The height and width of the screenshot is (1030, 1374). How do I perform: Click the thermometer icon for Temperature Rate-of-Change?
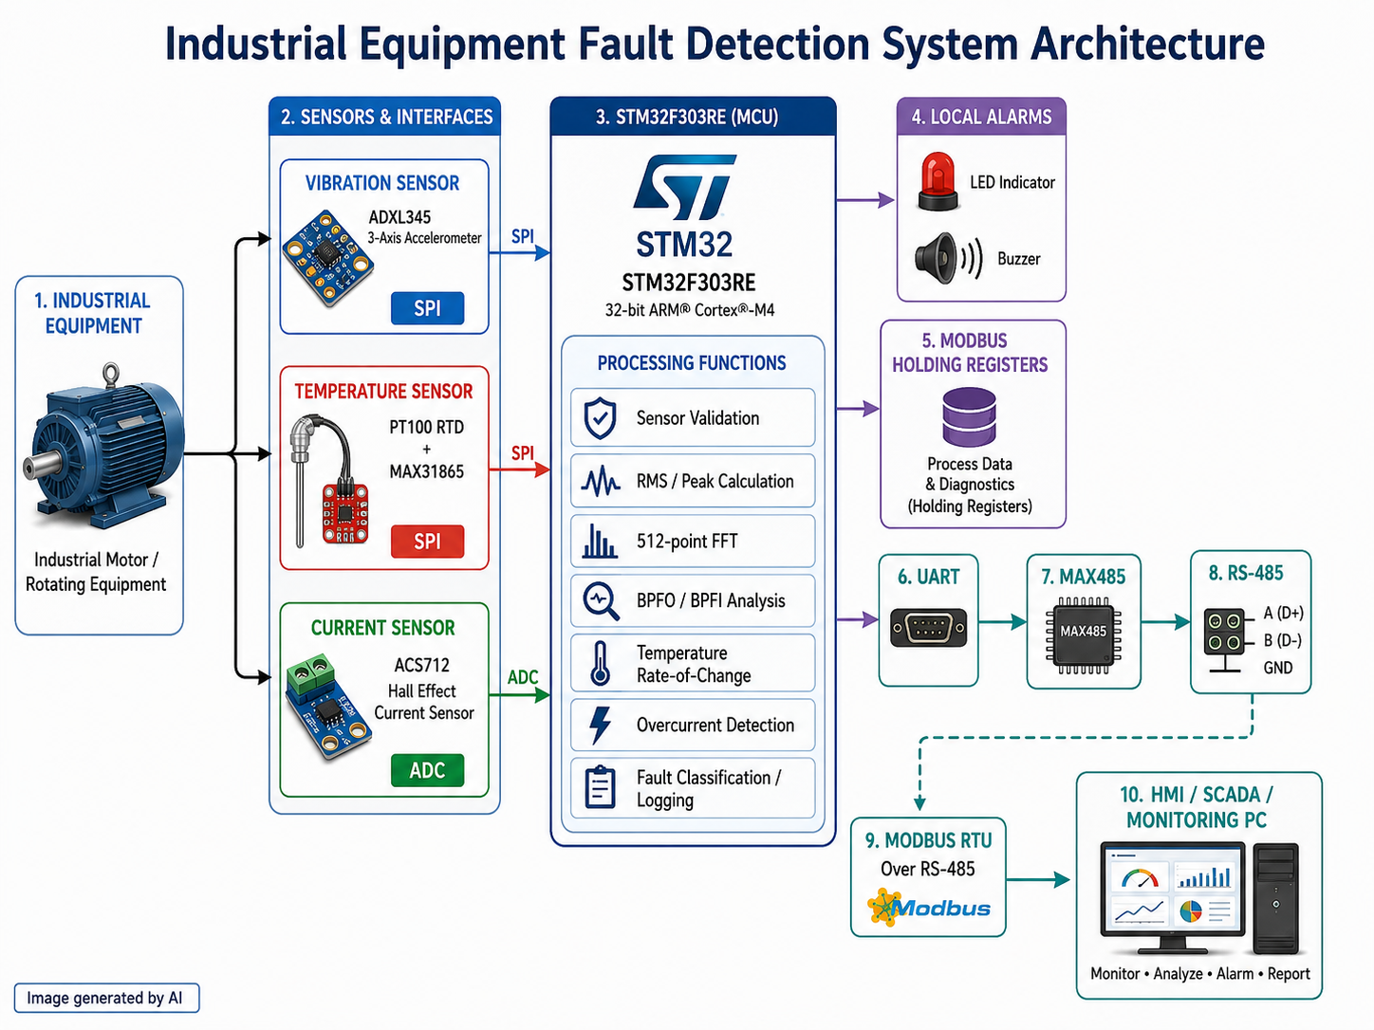600,663
